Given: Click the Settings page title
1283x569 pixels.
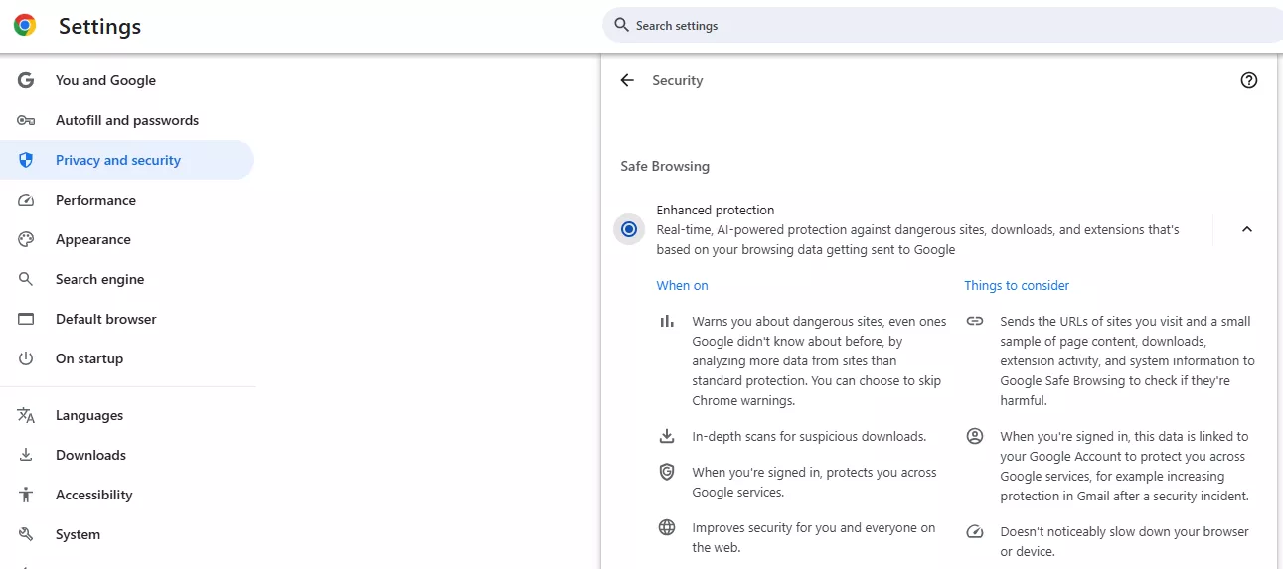Looking at the screenshot, I should tap(99, 27).
